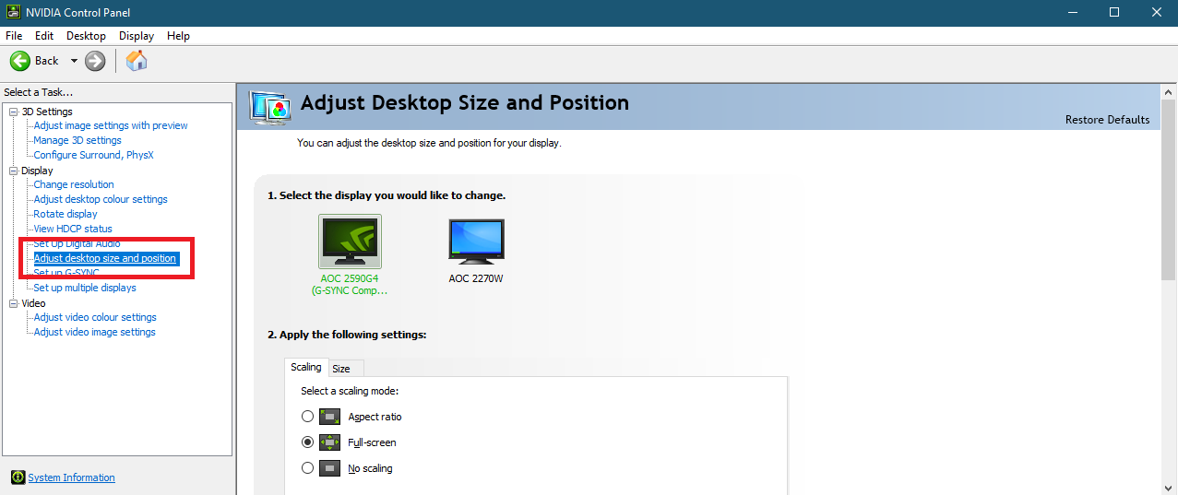The image size is (1178, 495).
Task: Click the System Information icon
Action: (x=18, y=477)
